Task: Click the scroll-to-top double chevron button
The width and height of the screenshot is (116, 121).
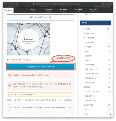Action: 110,115
